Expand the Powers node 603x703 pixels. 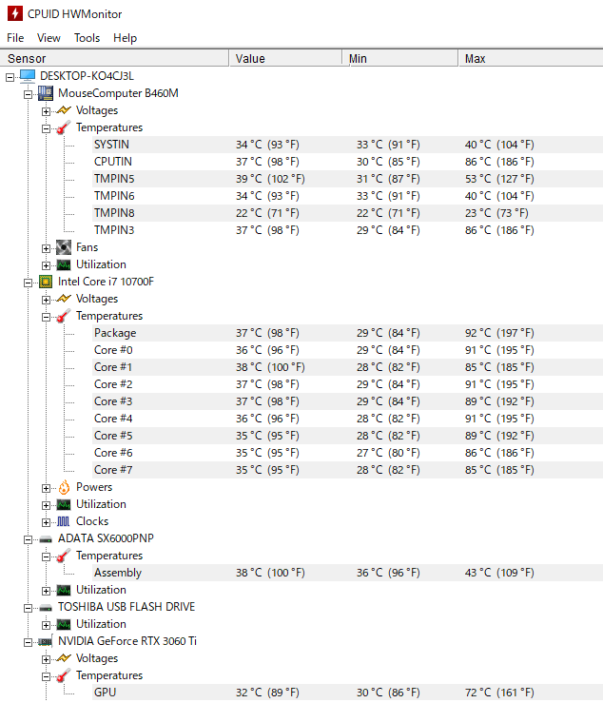[46, 488]
